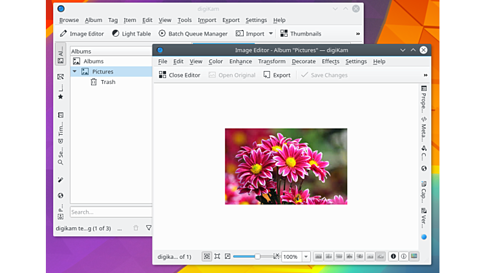The width and height of the screenshot is (486, 273).
Task: Click the Image Editor pencil icon
Action: (x=63, y=34)
